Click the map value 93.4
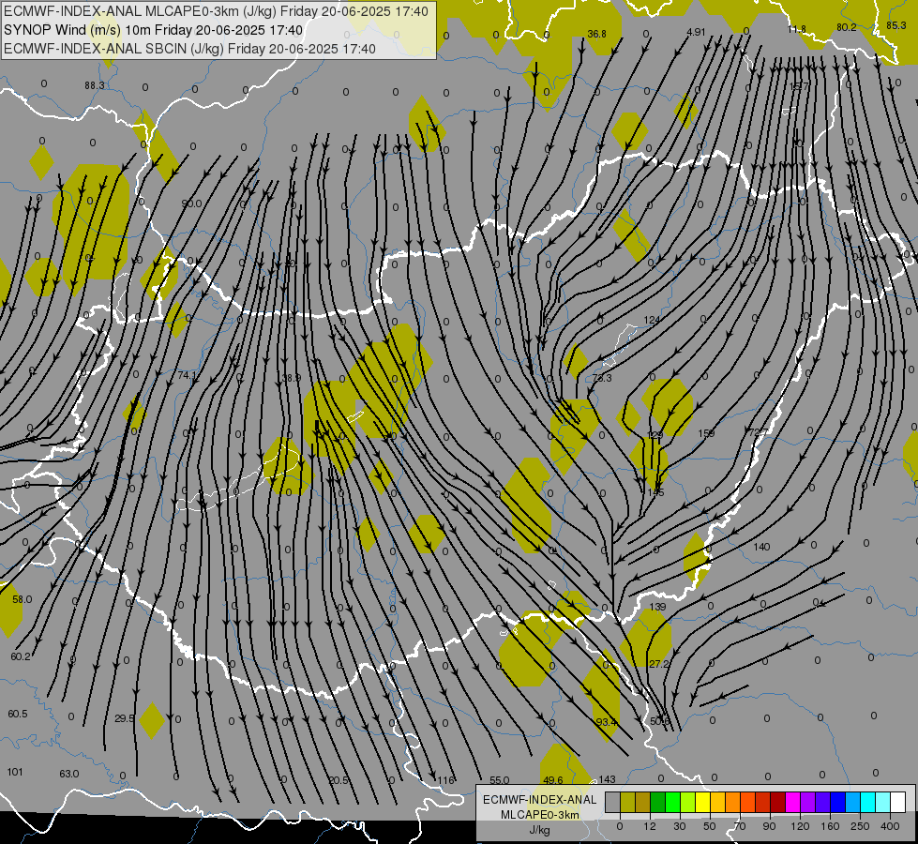 [606, 722]
